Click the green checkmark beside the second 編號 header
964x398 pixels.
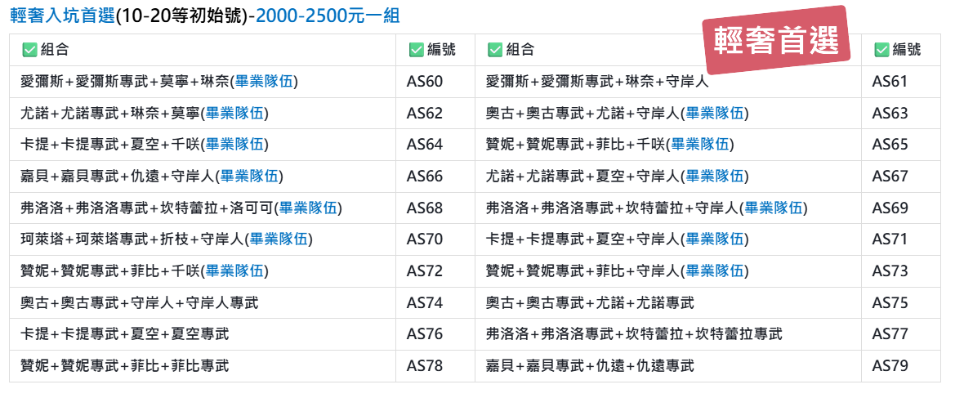pyautogui.click(x=881, y=50)
